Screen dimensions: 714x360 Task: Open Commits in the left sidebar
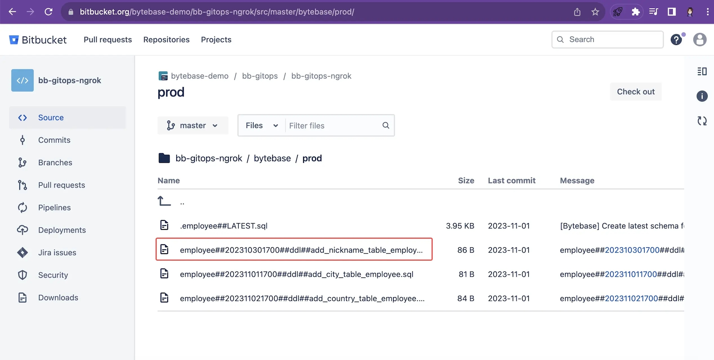pos(67,140)
